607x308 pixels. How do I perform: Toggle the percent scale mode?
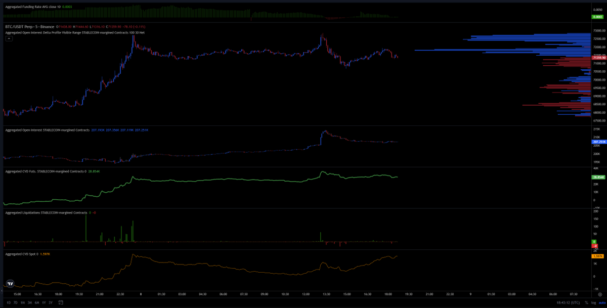tap(586, 302)
